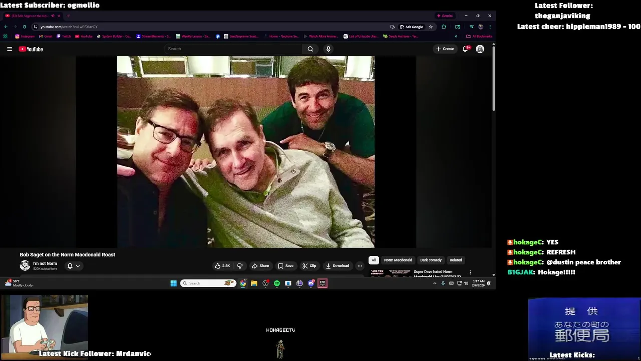The height and width of the screenshot is (361, 641).
Task: Like the video with thumbs up
Action: point(222,266)
